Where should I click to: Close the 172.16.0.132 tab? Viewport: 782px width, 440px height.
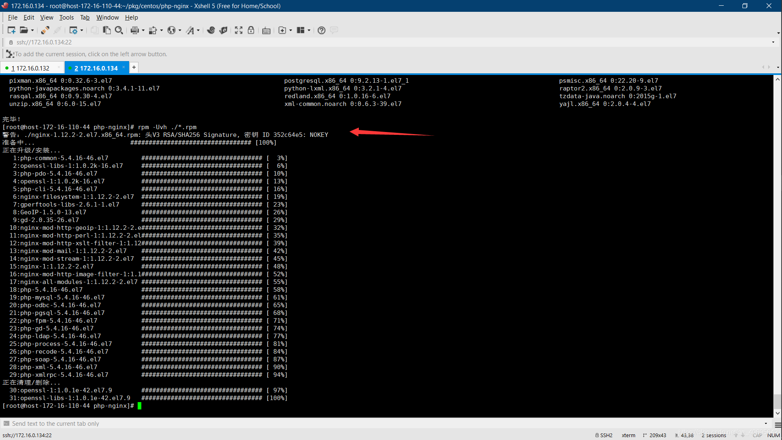click(x=59, y=68)
